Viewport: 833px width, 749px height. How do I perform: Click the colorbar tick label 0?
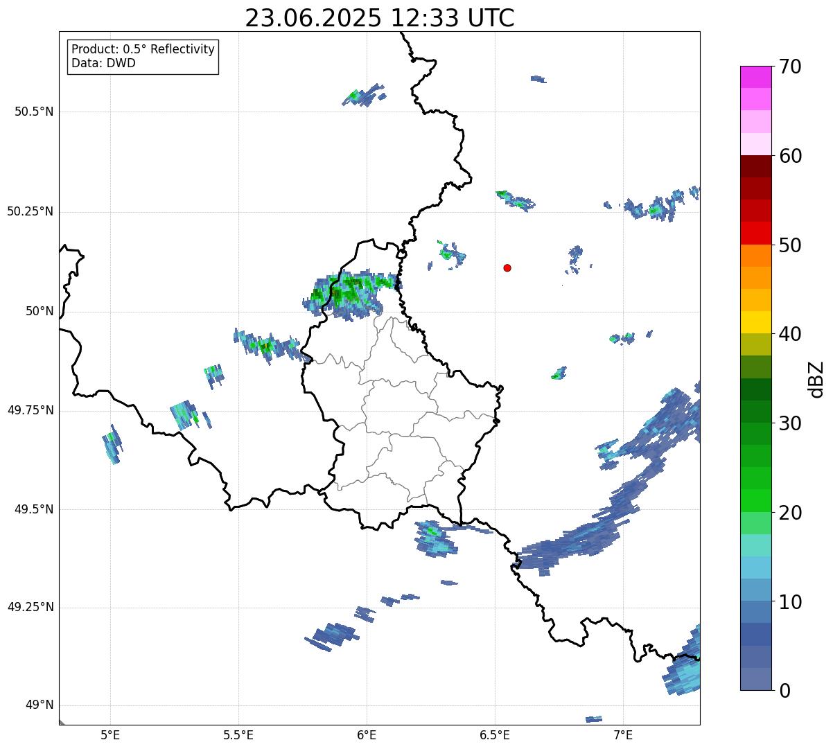[784, 691]
